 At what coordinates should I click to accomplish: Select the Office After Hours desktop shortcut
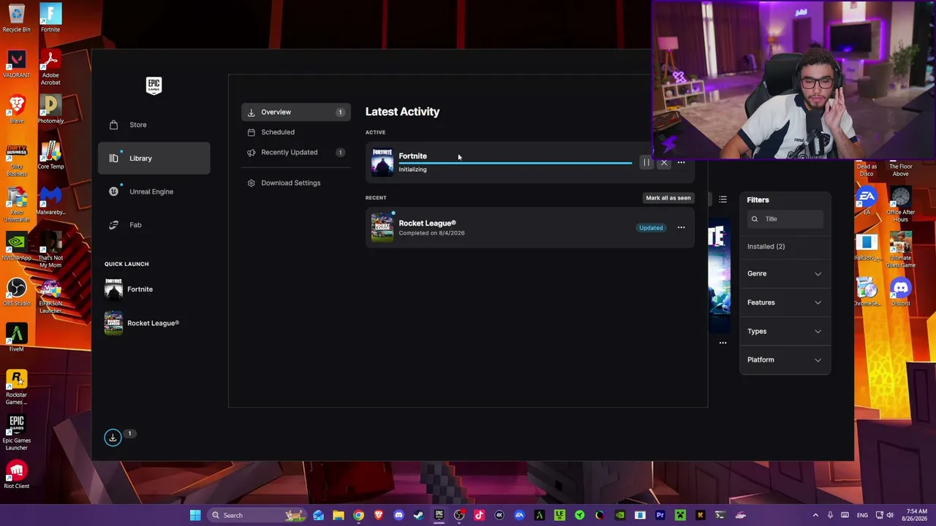click(900, 205)
